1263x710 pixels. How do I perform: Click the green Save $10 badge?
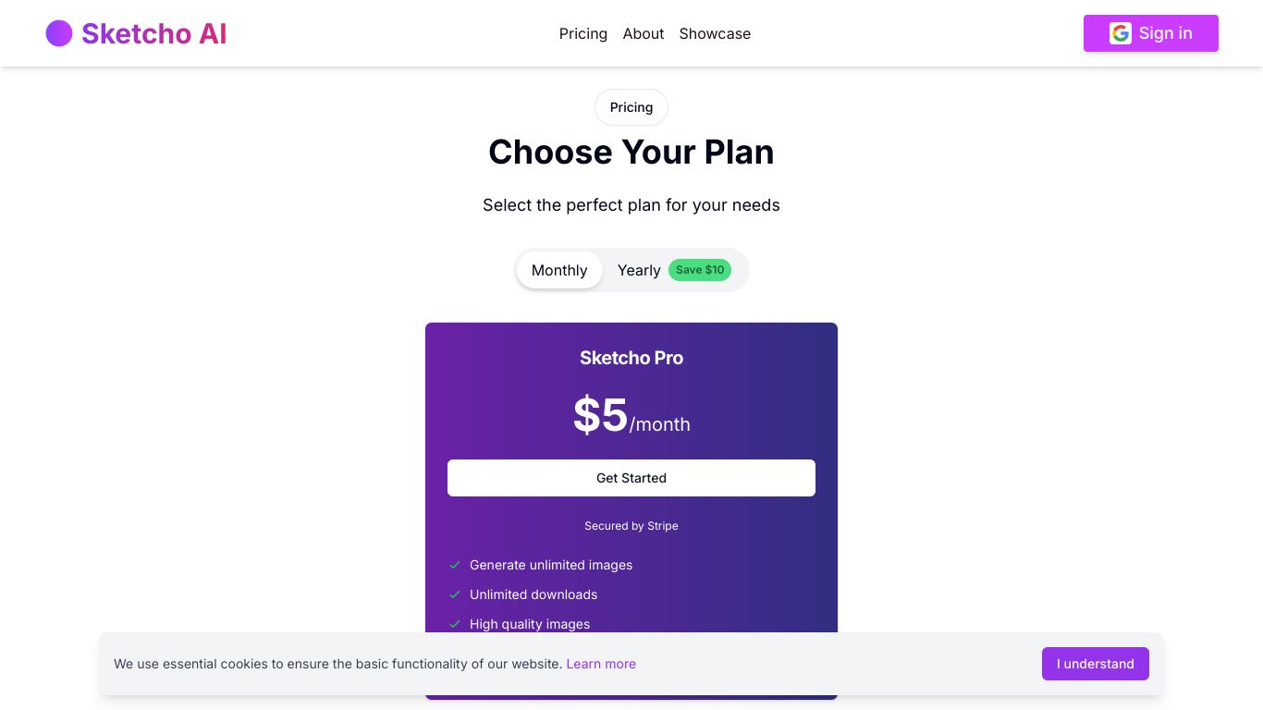click(700, 270)
